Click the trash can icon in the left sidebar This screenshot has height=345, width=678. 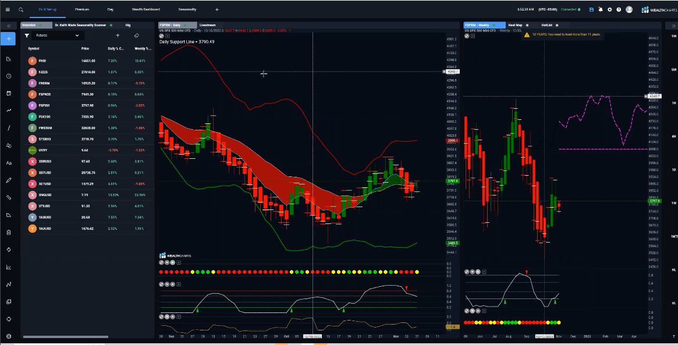(x=9, y=232)
